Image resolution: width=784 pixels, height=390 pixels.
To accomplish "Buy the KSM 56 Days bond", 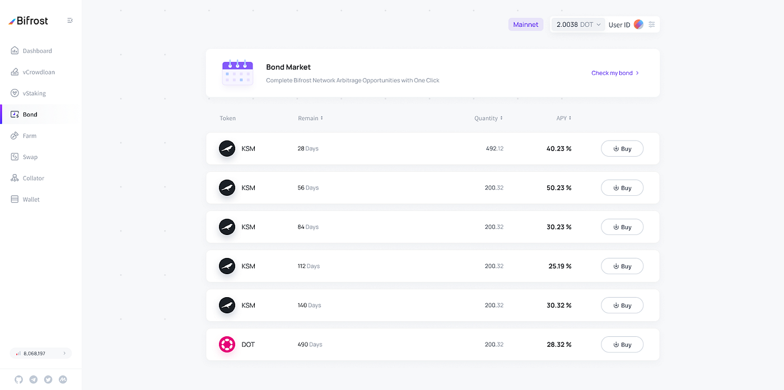I will pos(622,188).
